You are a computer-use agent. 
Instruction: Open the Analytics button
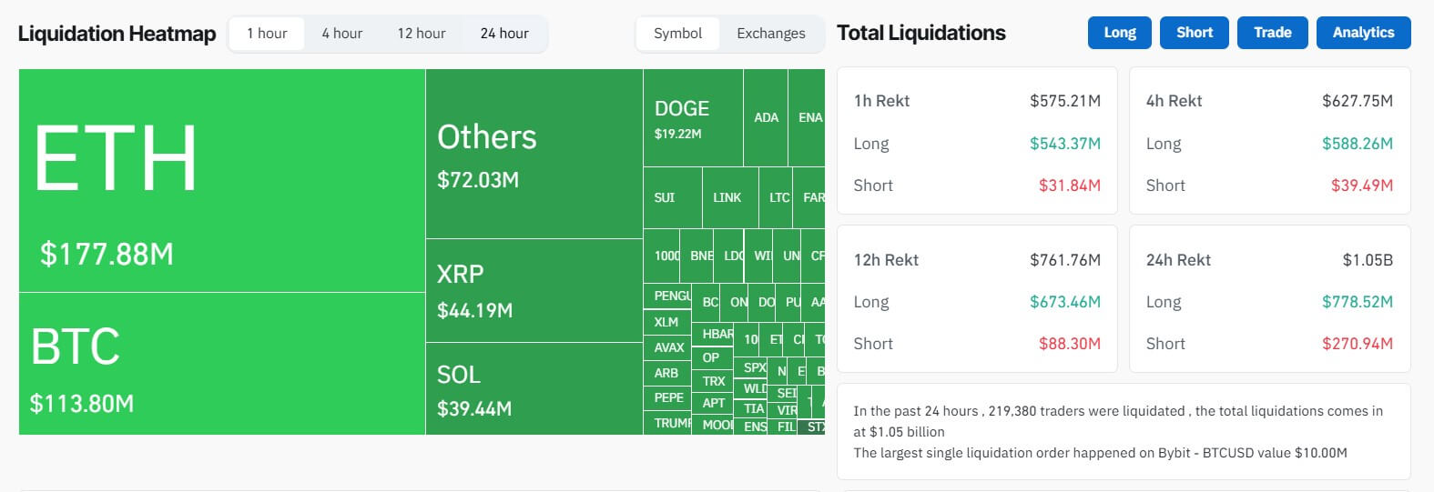point(1363,33)
